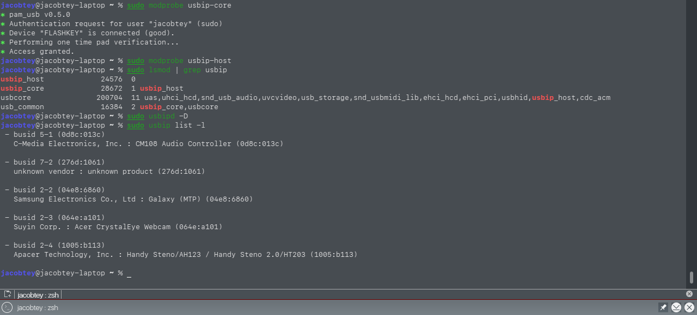
Task: Click the Samsung Galaxy (MTP) line
Action: click(133, 199)
